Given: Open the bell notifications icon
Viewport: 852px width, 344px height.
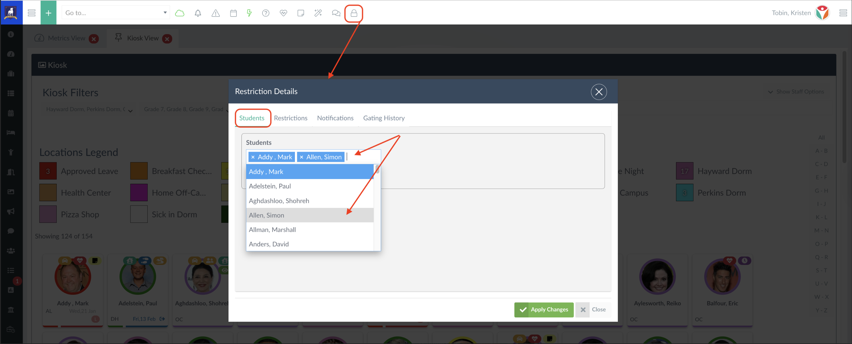Looking at the screenshot, I should pyautogui.click(x=198, y=13).
